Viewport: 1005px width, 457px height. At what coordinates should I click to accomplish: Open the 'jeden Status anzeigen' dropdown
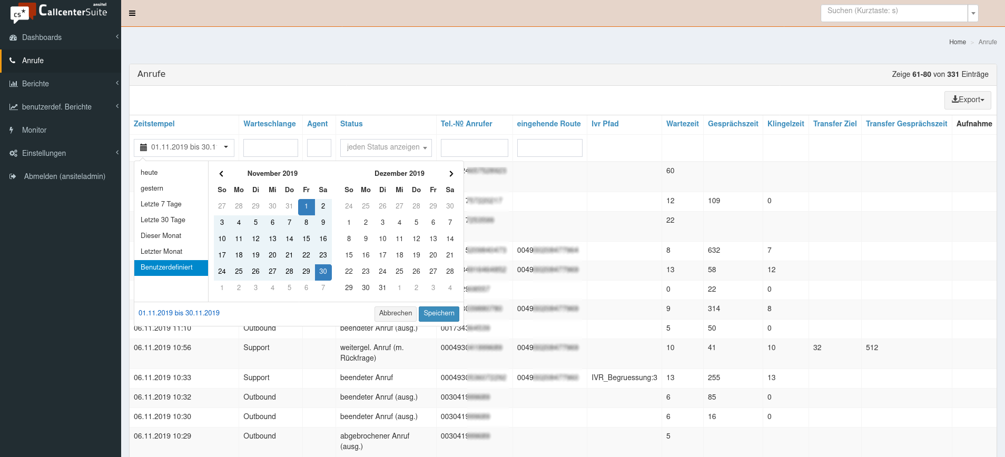click(x=386, y=147)
